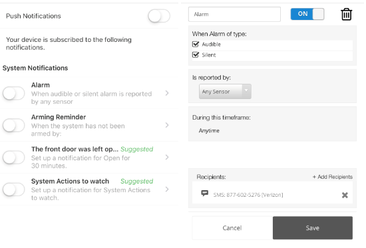Open the Any Sensor dropdown
The image size is (366, 248).
click(225, 92)
